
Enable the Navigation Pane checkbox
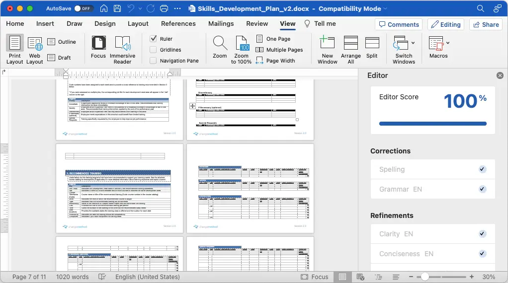coord(153,61)
